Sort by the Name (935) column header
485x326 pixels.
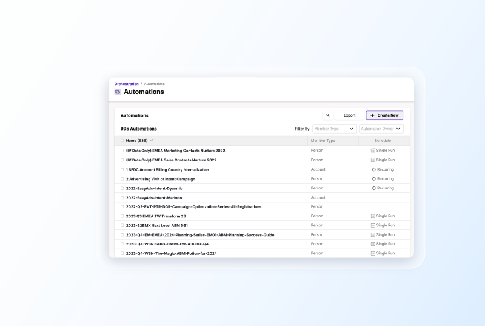click(137, 141)
